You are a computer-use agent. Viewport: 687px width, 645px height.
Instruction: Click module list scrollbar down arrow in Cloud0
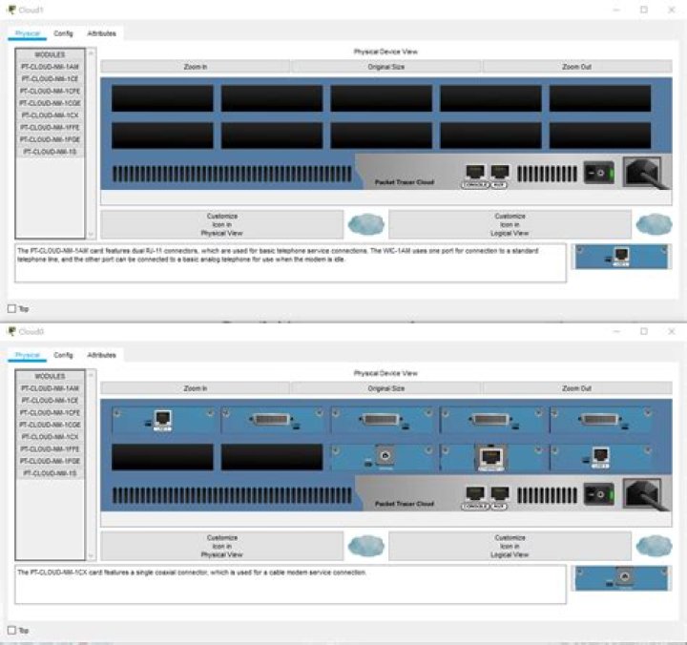tap(92, 556)
